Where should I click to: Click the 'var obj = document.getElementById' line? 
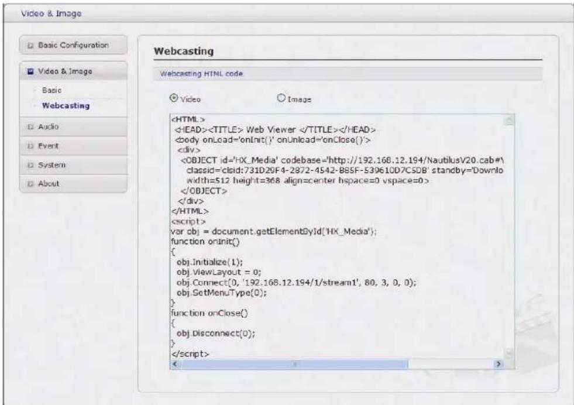coord(274,231)
